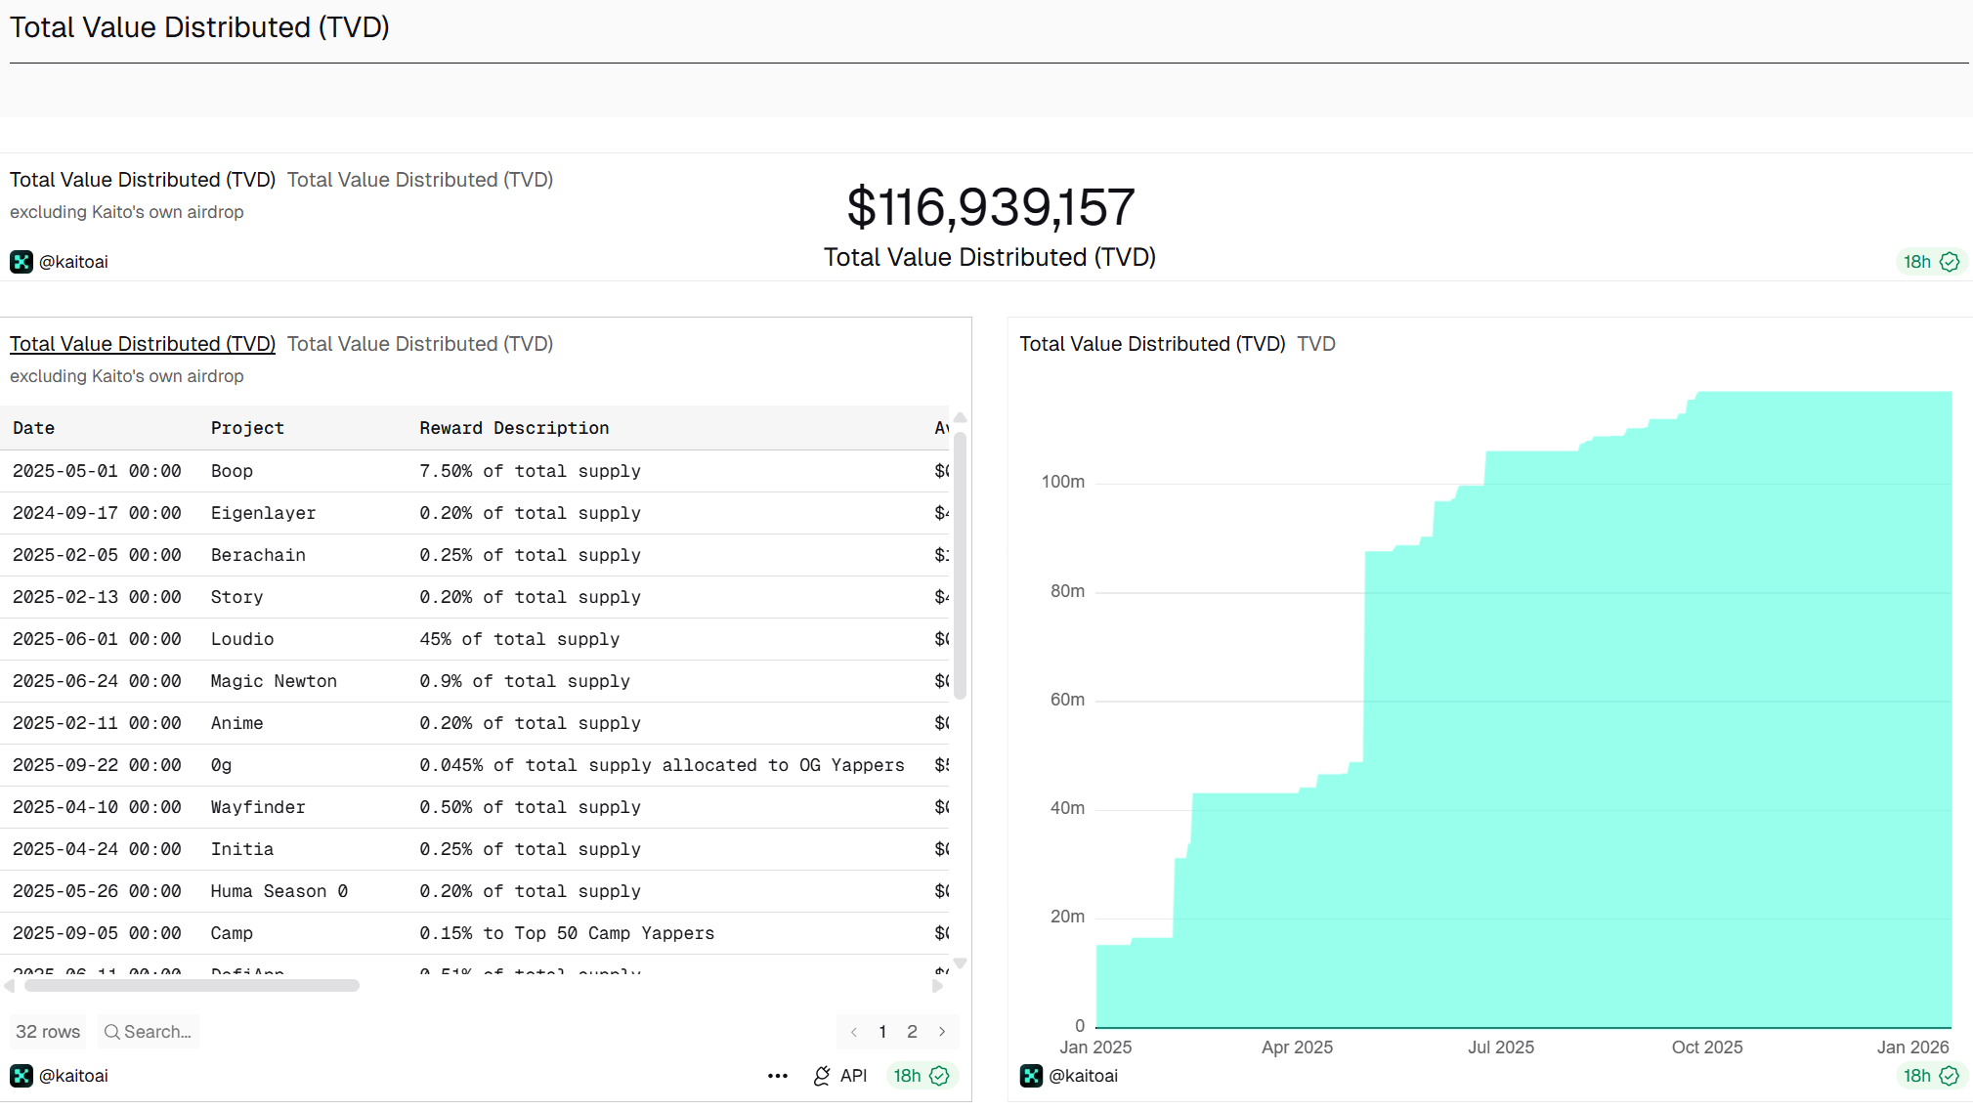Click the horizontal scrollbar thumb under the table
Viewport: 1973px width, 1111px height.
coord(192,986)
